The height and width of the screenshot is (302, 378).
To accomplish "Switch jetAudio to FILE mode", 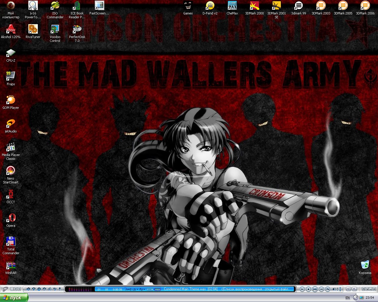I will [157, 289].
